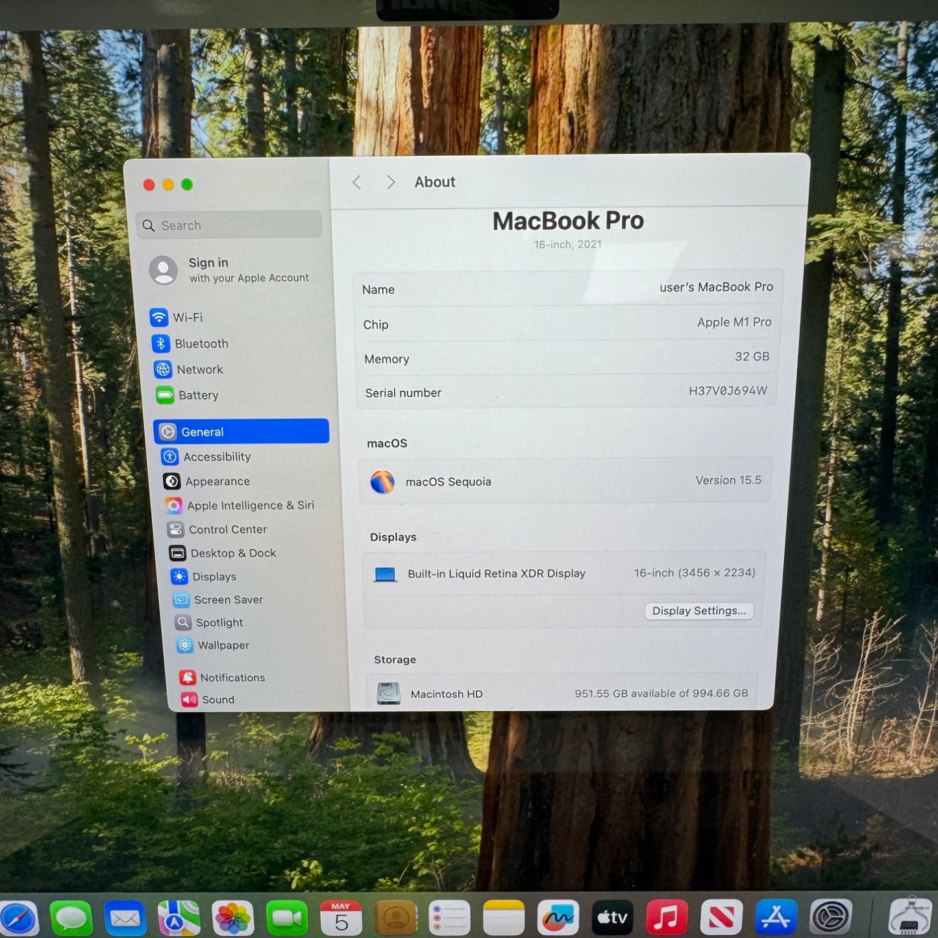Launch News from the Dock
The height and width of the screenshot is (938, 938).
[721, 918]
